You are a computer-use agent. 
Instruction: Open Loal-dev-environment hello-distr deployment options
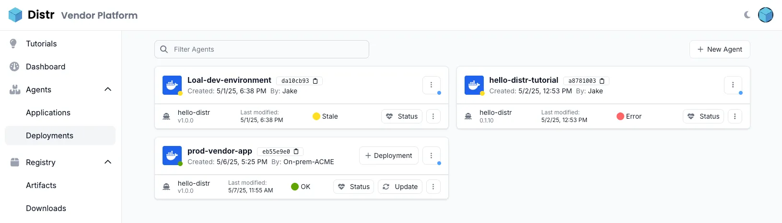click(x=433, y=116)
